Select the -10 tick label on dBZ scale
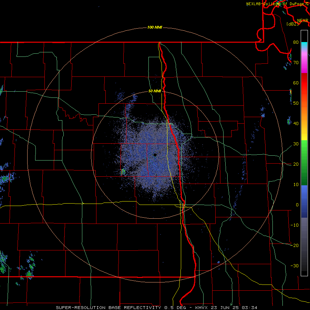 click(294, 225)
